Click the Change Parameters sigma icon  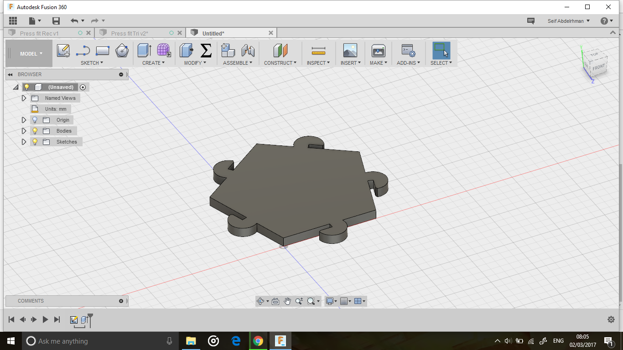pos(206,50)
